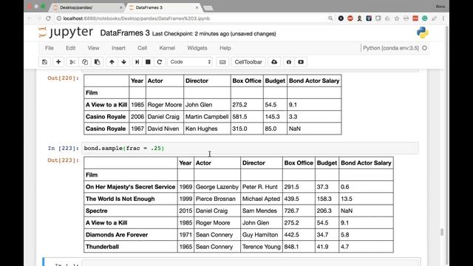Open the Insert menu
Screen dimensions: 473x266
pos(118,48)
